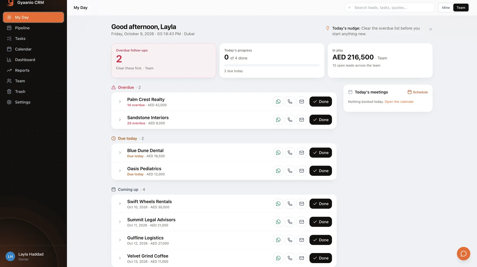477x267 pixels.
Task: Call Blue Dune Dental via phone icon
Action: [x=290, y=153]
